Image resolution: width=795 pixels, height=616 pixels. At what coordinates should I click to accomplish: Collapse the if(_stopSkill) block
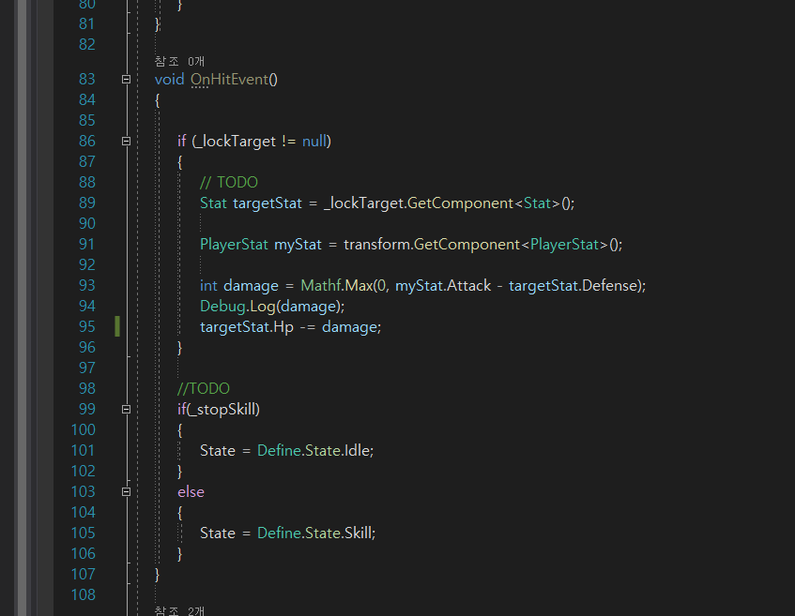[x=127, y=410]
